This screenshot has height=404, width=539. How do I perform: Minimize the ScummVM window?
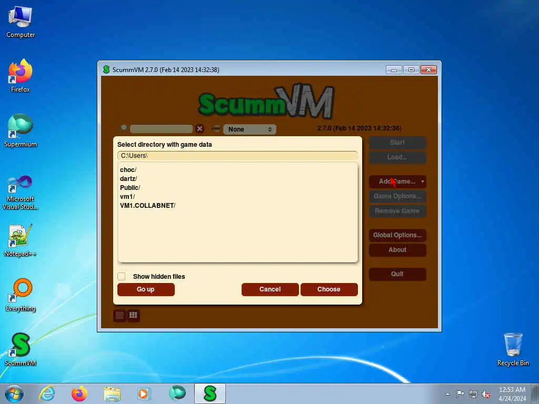click(x=394, y=70)
